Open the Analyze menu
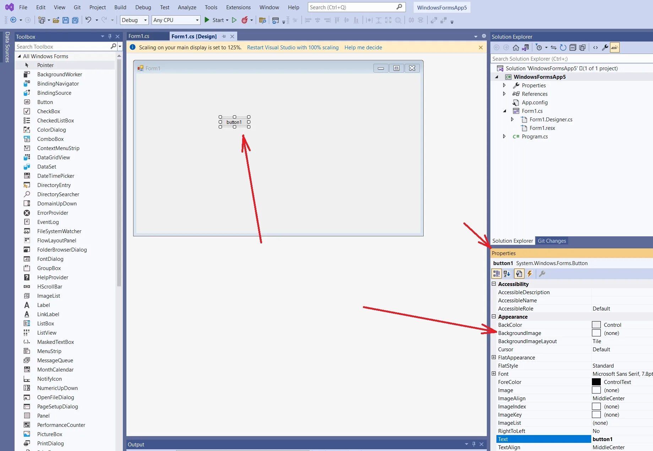653x451 pixels. (187, 7)
